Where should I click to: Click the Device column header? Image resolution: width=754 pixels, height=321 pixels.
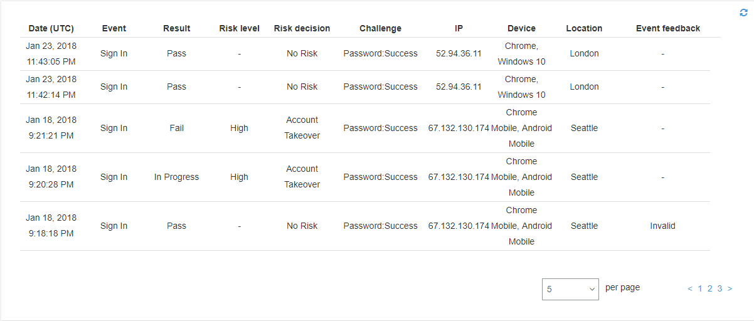[521, 28]
